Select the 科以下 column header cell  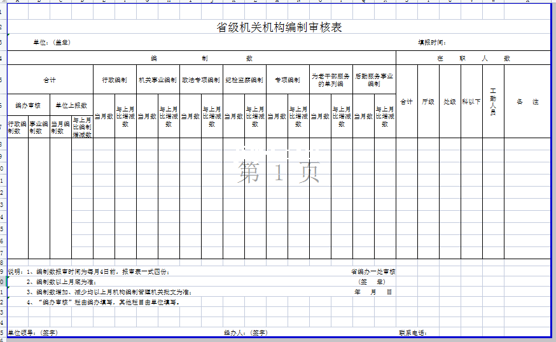[471, 102]
